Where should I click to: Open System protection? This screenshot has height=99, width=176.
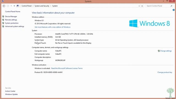click(x=12, y=23)
